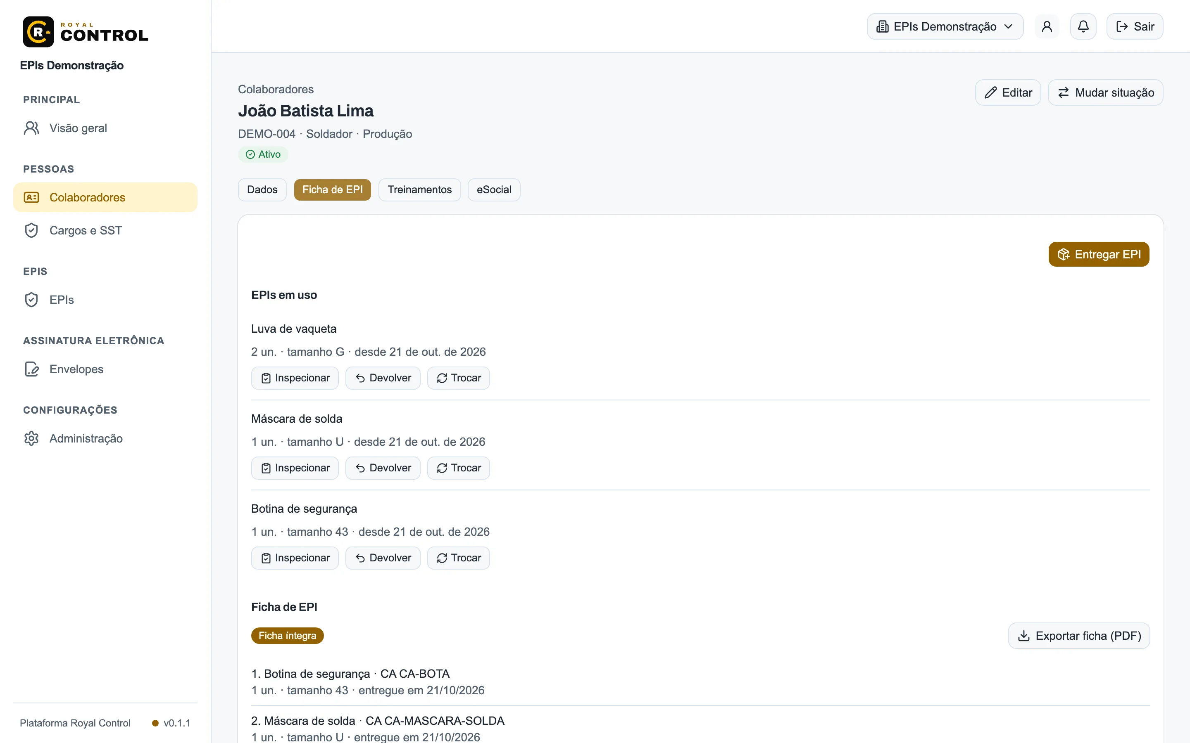Screen dimensions: 1190x743
Task: Open the user profile icon
Action: coord(1047,26)
